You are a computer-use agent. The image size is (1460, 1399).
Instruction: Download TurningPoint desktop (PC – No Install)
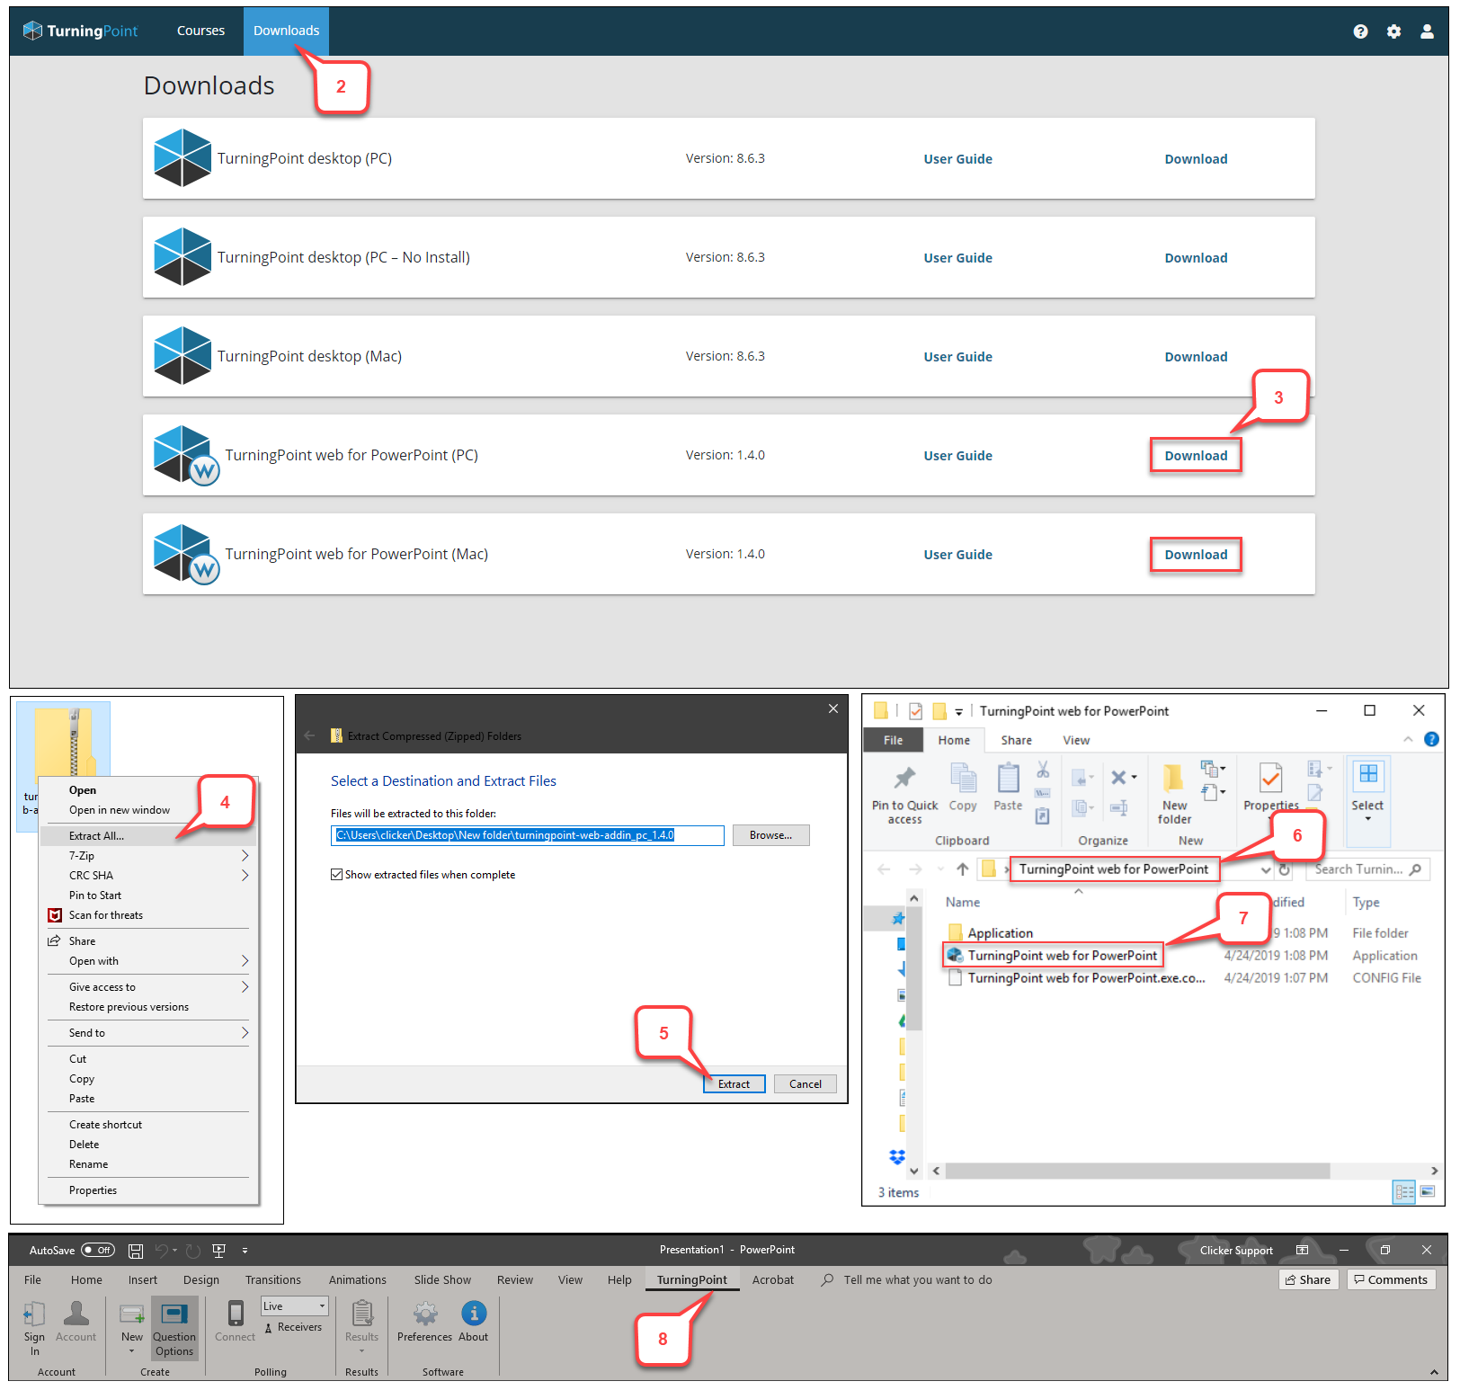1196,257
